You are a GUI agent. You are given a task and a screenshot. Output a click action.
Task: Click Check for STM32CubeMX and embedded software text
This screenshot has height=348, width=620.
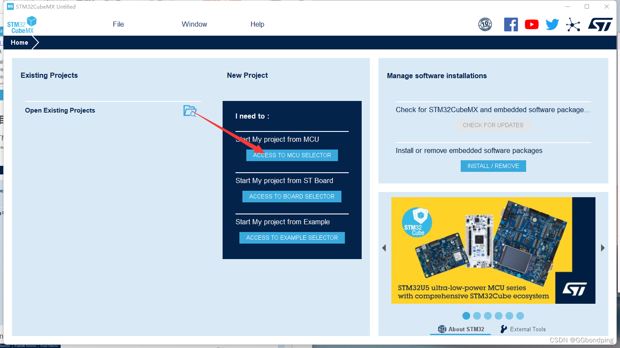coord(493,110)
